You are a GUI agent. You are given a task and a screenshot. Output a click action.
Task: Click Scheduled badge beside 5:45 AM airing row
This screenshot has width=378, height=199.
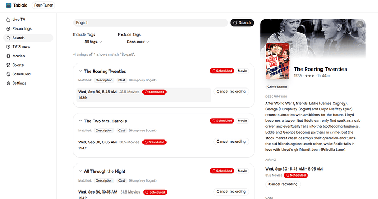coord(154,92)
